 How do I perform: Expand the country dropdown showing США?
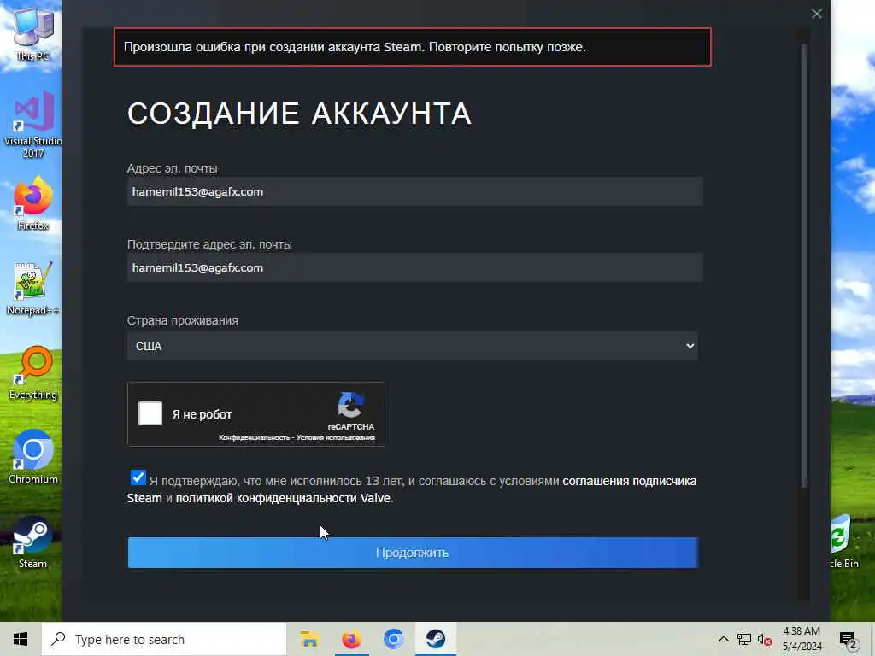[x=413, y=346]
